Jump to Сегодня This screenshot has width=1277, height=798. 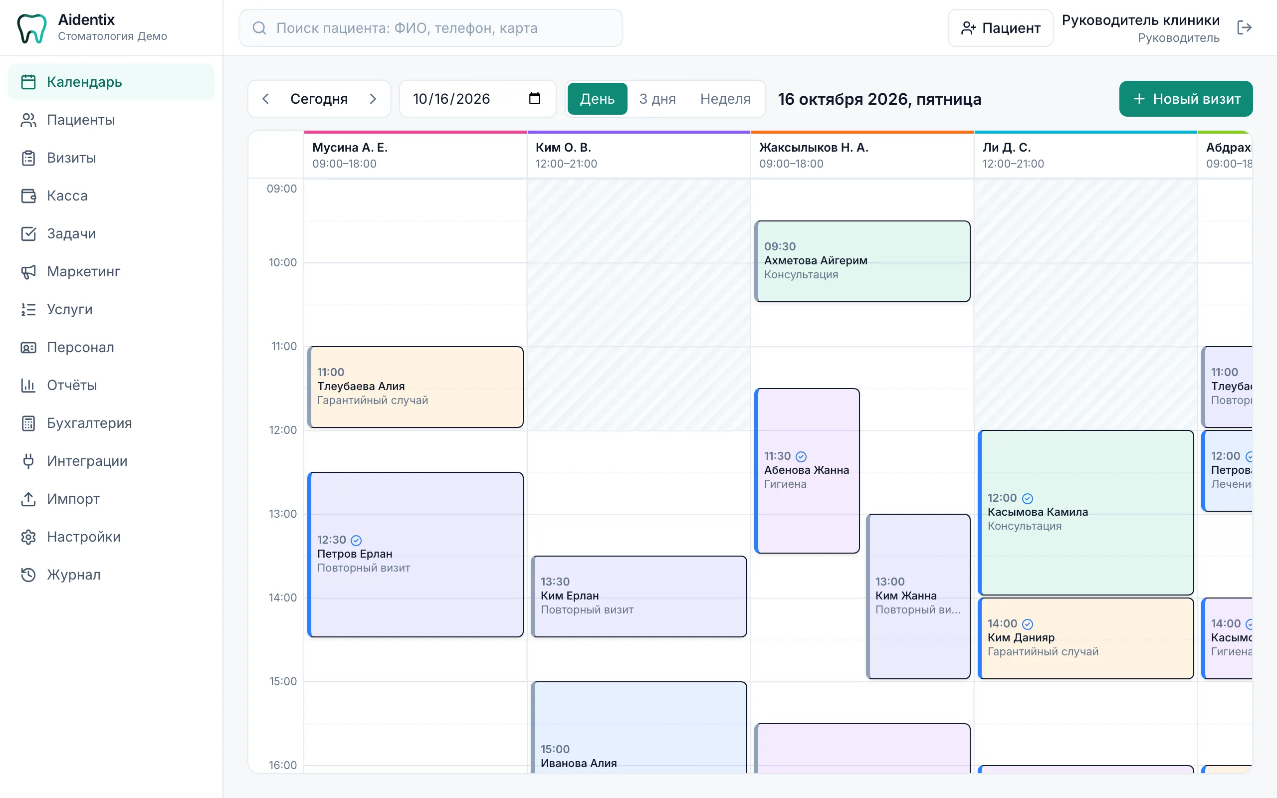tap(319, 99)
